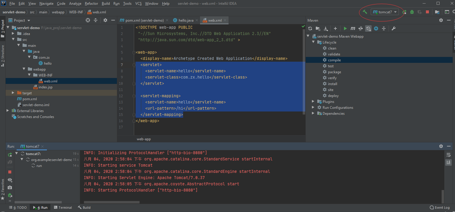
Task: Open Project panel gear settings
Action: pos(105,20)
